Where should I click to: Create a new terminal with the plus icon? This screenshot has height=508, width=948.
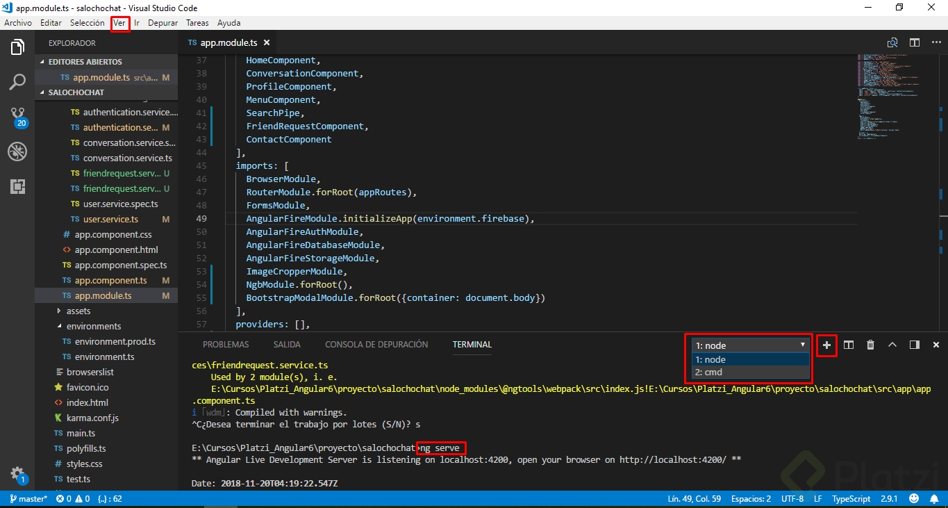coord(826,345)
